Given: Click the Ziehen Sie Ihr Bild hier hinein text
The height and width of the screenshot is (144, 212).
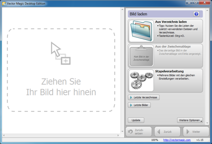Looking at the screenshot, I should pos(61,87).
